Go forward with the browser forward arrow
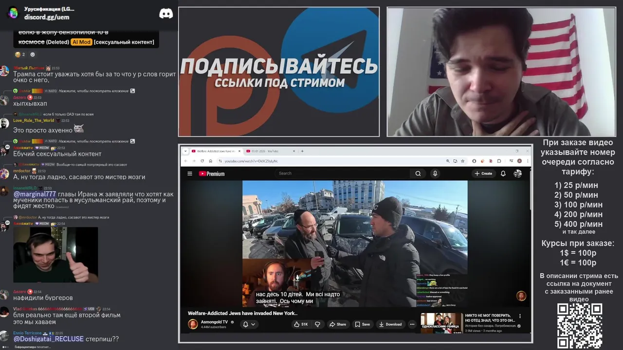Screen dimensions: 623x350 pyautogui.click(x=194, y=161)
